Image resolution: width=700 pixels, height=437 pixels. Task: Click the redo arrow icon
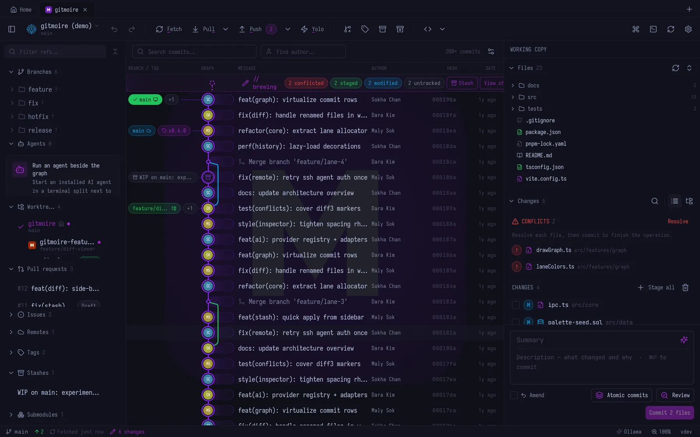(x=132, y=29)
